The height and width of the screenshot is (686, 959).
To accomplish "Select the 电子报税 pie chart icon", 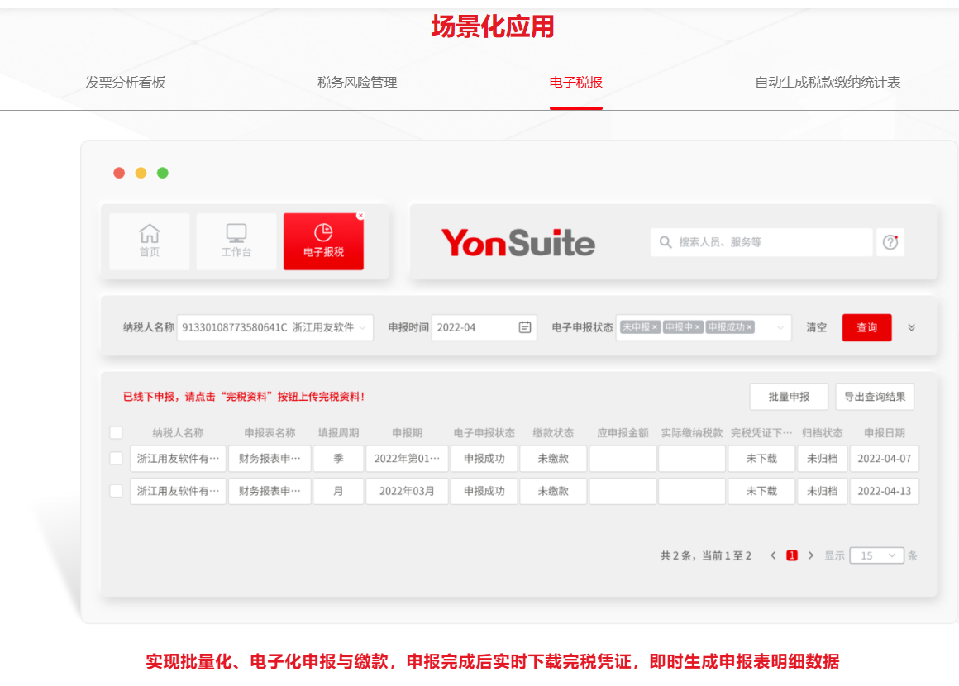I will (323, 233).
